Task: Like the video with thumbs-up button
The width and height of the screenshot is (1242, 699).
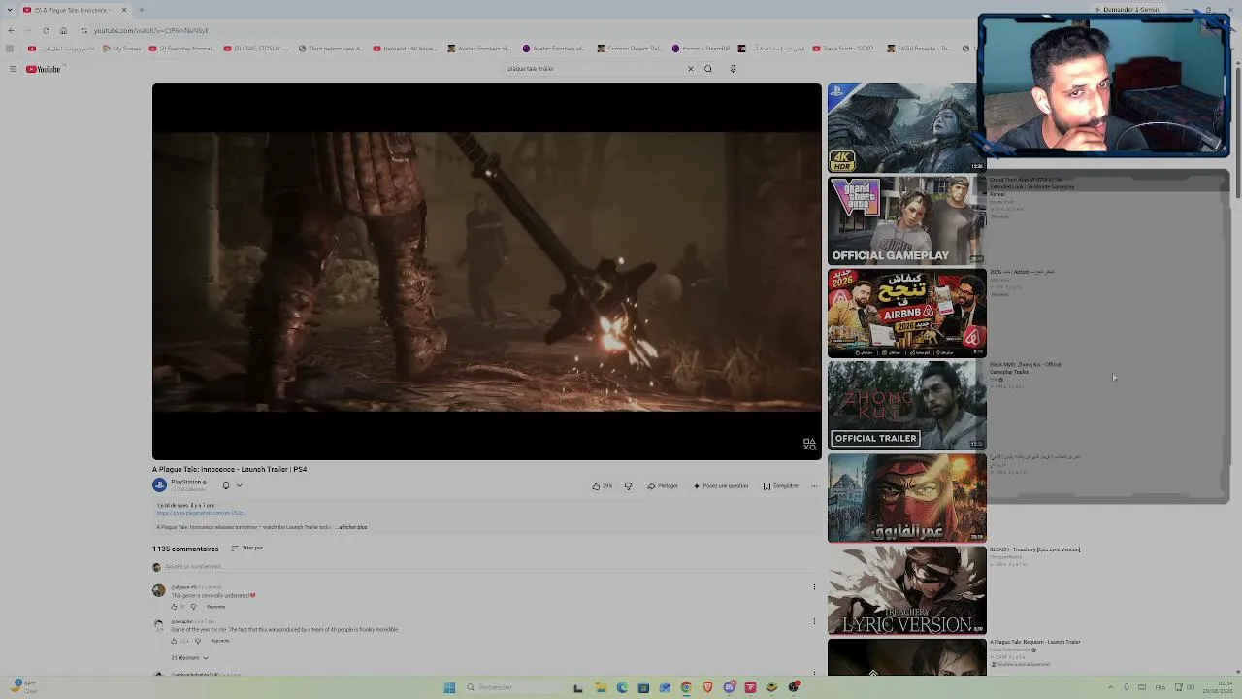Action: (602, 485)
